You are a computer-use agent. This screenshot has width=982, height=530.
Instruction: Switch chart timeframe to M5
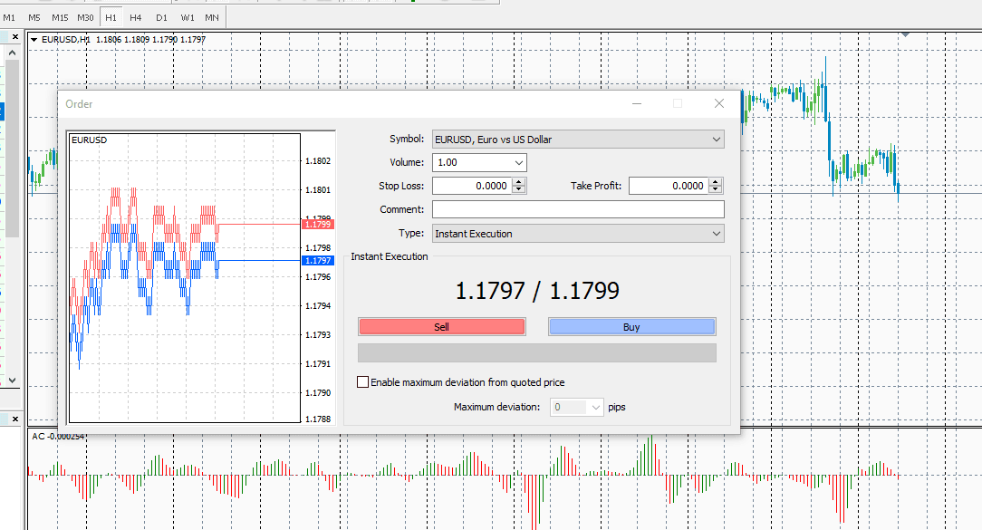[x=34, y=17]
